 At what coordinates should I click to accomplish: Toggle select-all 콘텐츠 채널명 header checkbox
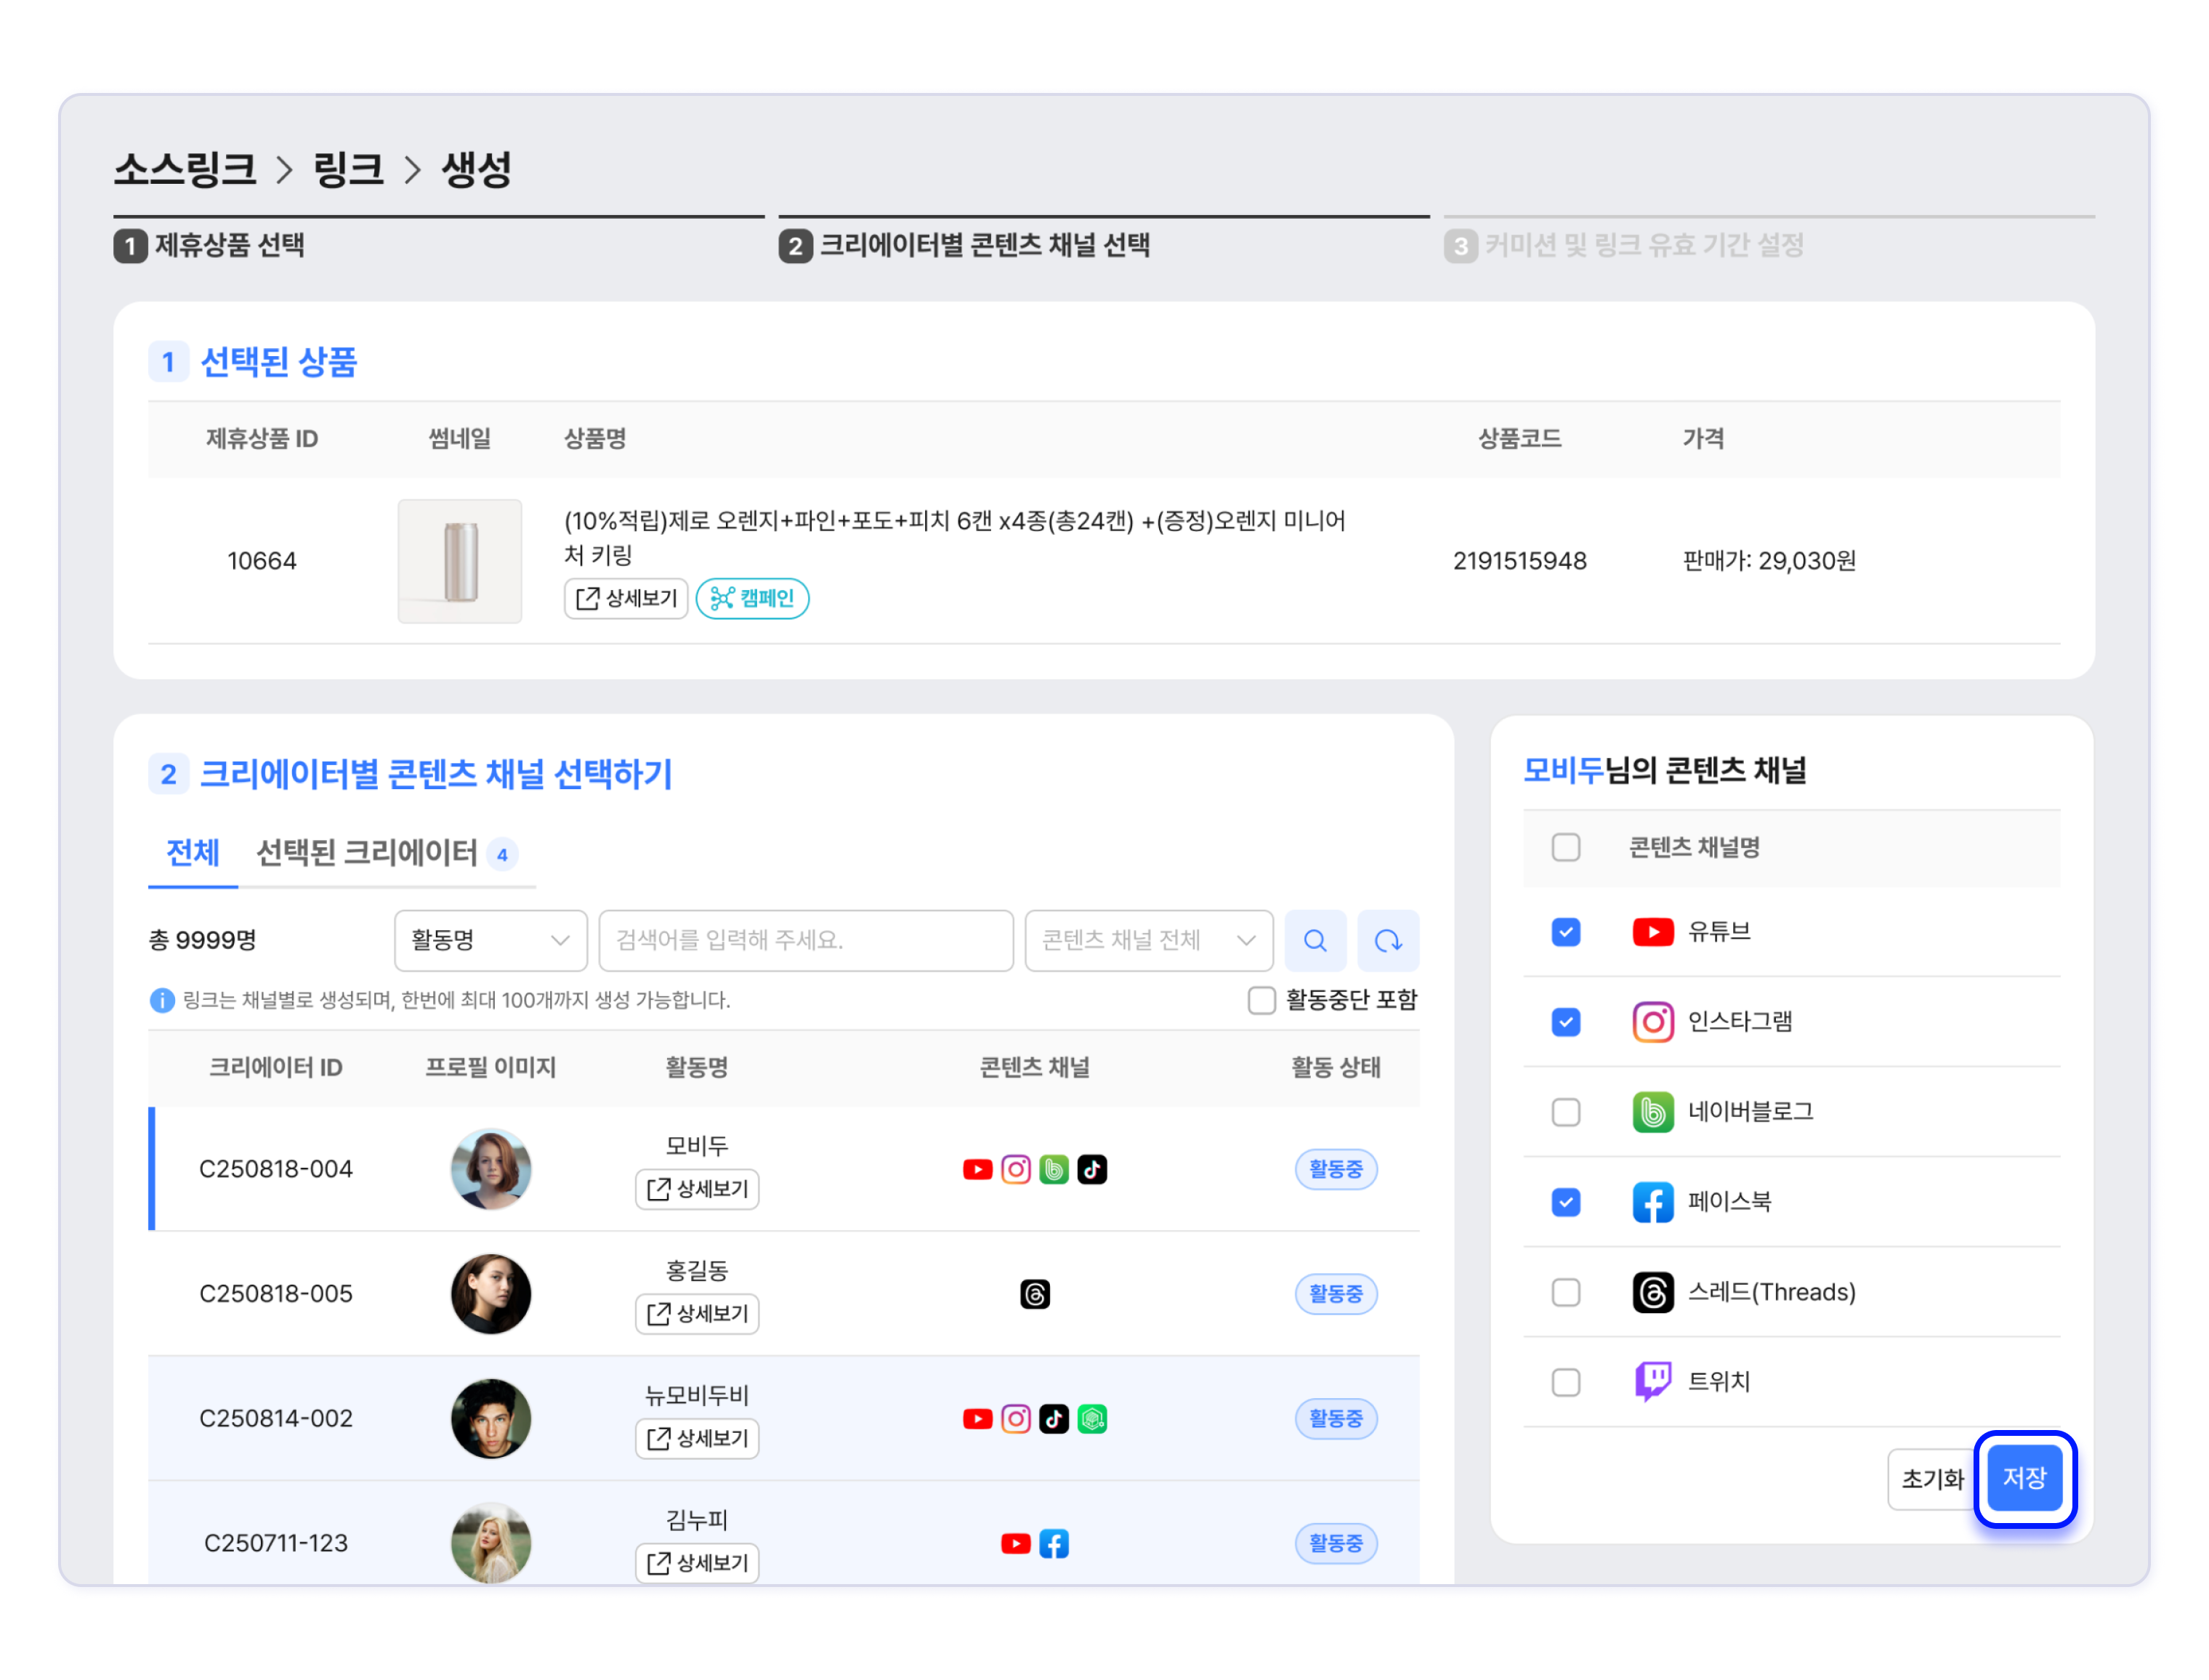pyautogui.click(x=1565, y=847)
